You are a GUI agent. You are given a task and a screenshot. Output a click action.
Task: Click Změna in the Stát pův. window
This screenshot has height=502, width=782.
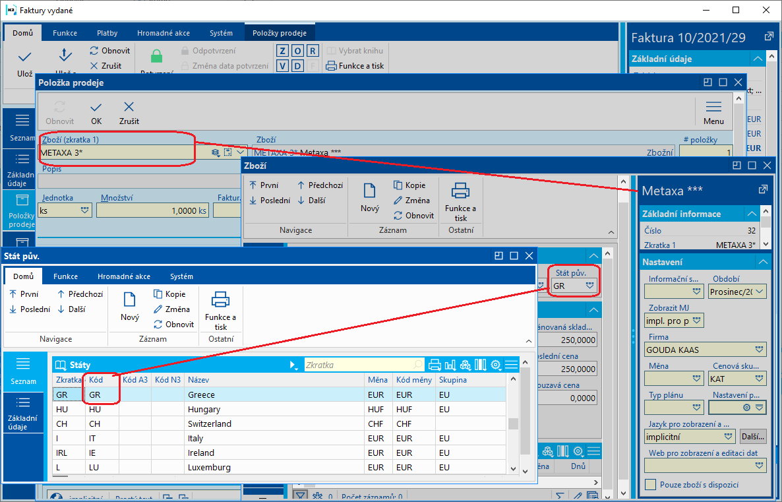pyautogui.click(x=171, y=309)
